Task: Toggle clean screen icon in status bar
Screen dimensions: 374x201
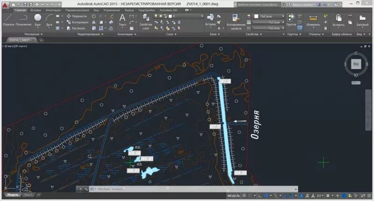Action: (x=363, y=195)
